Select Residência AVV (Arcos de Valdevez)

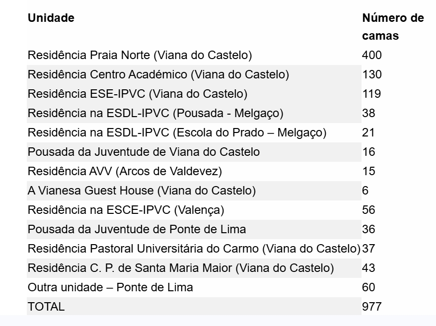[125, 171]
